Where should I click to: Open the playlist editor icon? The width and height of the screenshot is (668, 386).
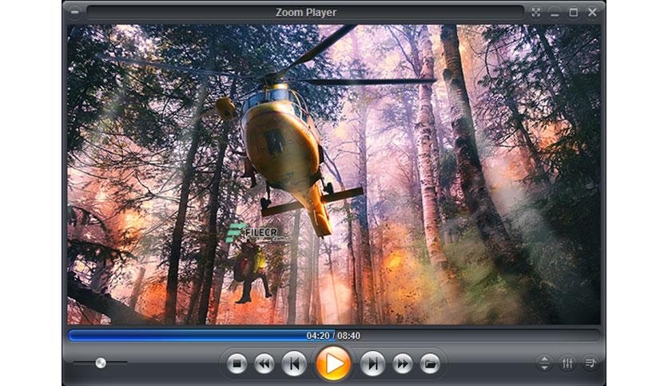pos(590,363)
